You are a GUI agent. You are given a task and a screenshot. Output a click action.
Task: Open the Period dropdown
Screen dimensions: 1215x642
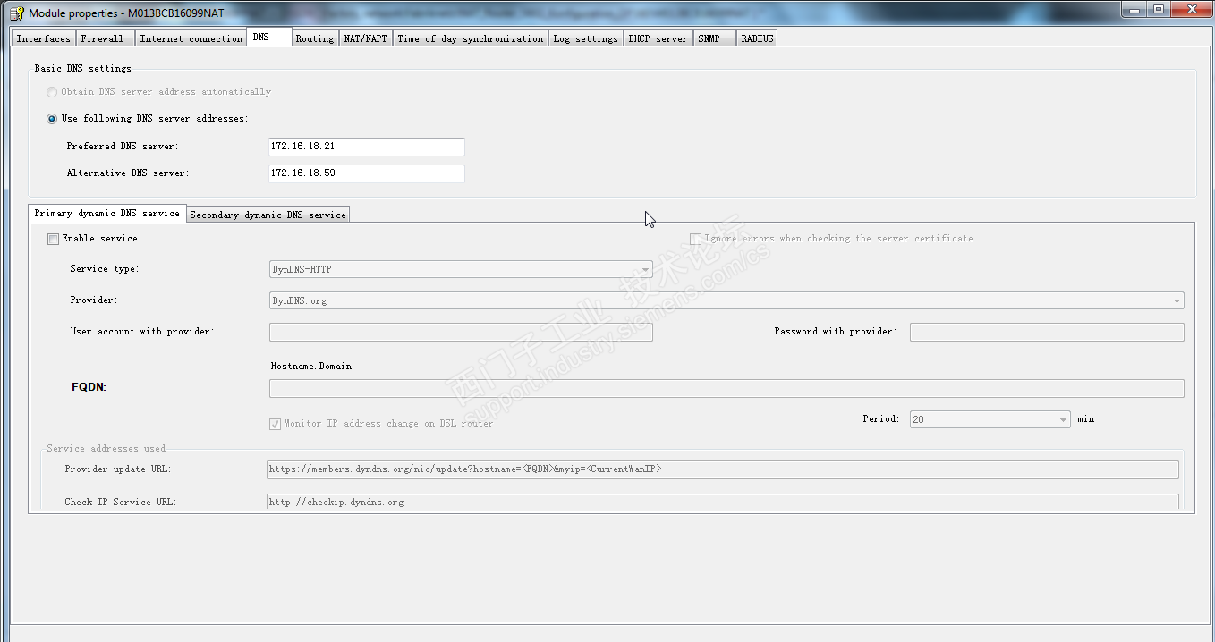coord(990,419)
